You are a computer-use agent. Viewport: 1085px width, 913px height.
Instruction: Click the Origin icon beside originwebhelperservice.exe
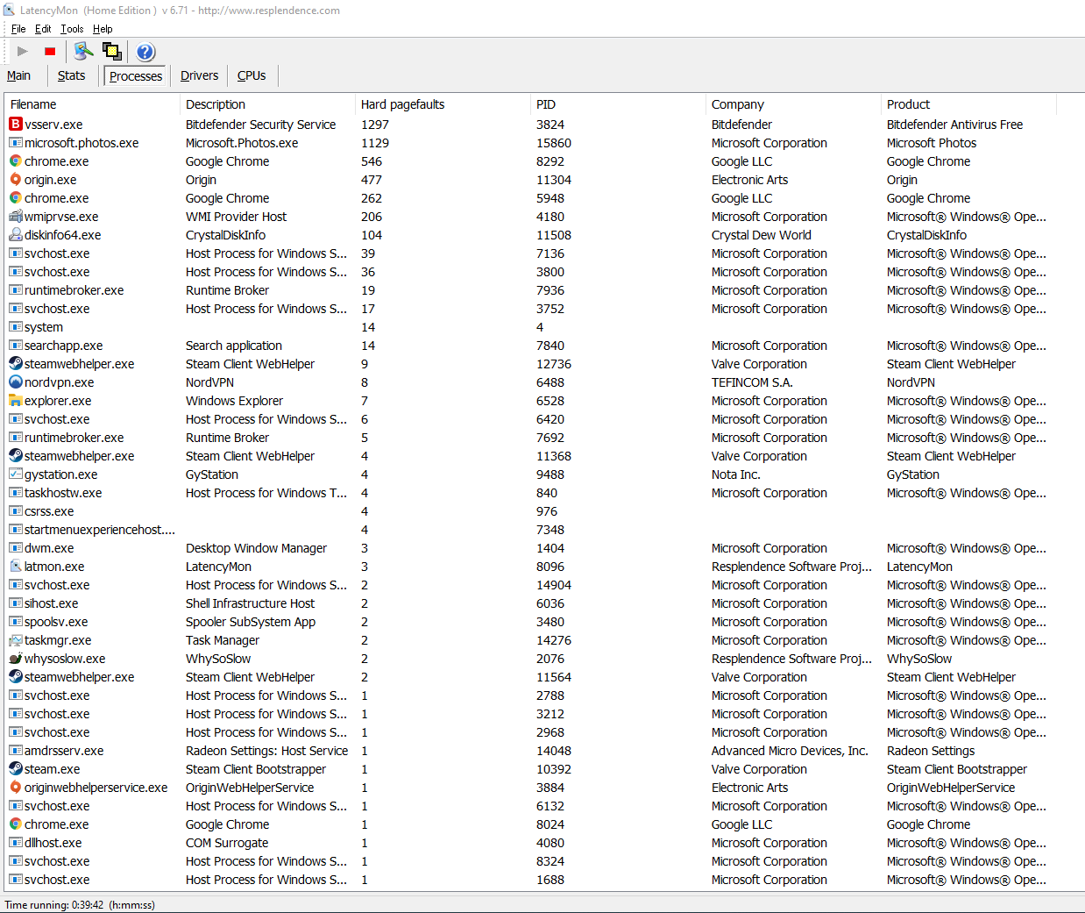pyautogui.click(x=16, y=788)
